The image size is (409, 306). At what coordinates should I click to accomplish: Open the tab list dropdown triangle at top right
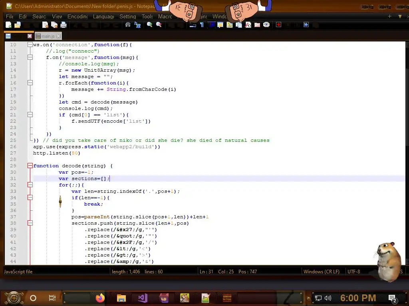point(400,16)
